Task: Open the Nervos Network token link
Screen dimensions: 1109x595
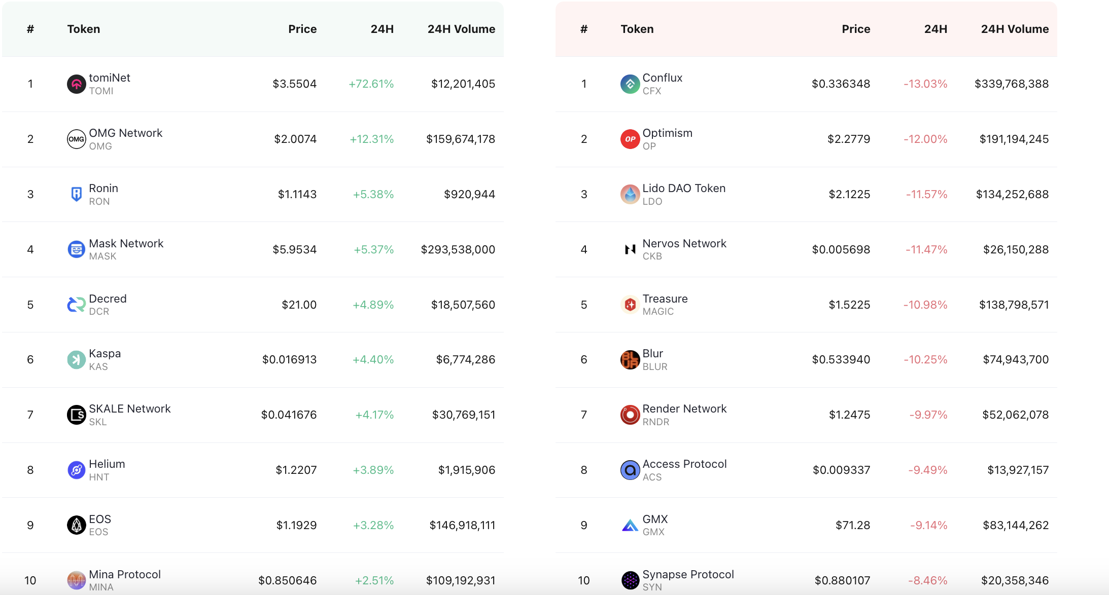Action: pos(684,244)
